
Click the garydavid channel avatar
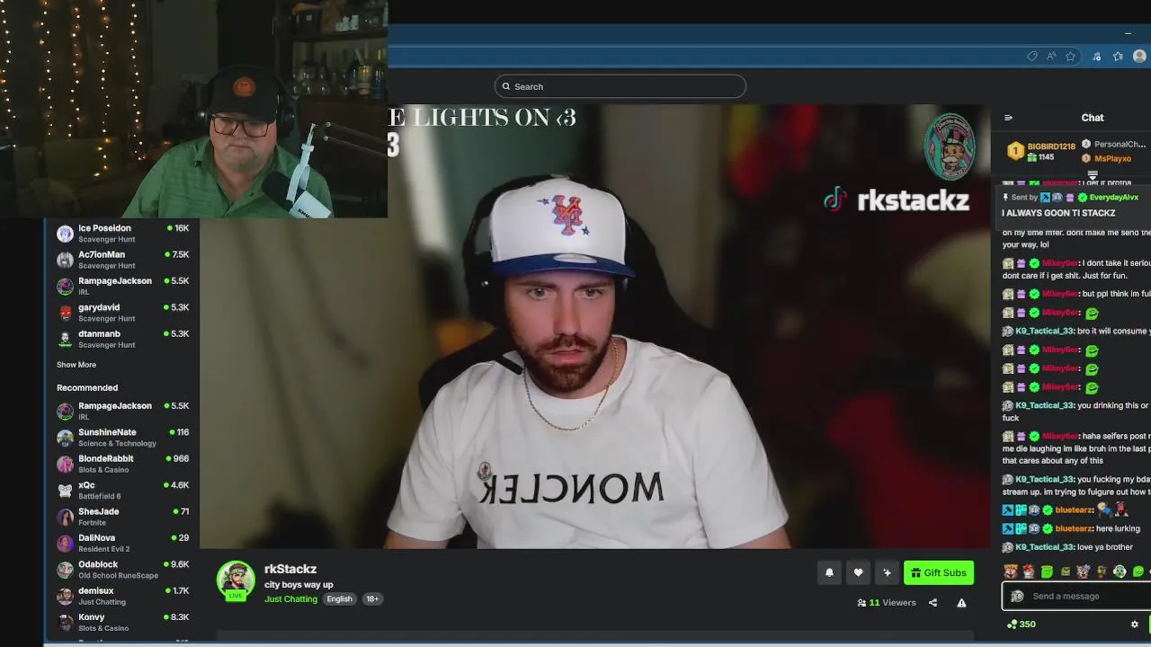pyautogui.click(x=65, y=313)
